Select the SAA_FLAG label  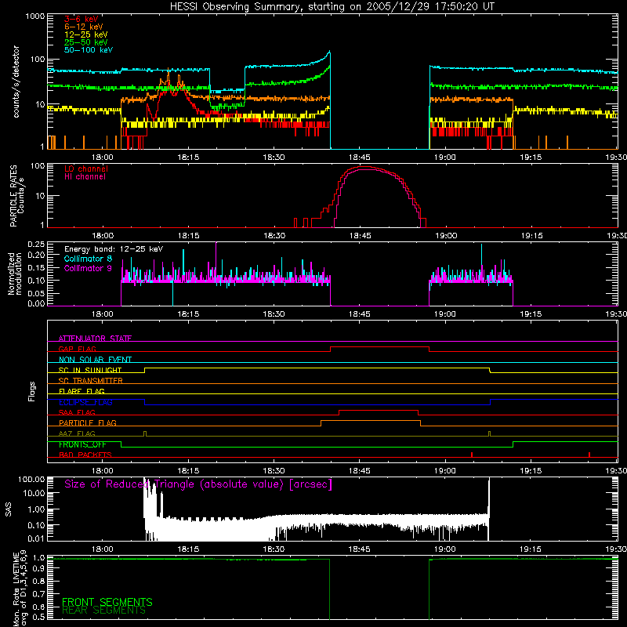tap(77, 412)
